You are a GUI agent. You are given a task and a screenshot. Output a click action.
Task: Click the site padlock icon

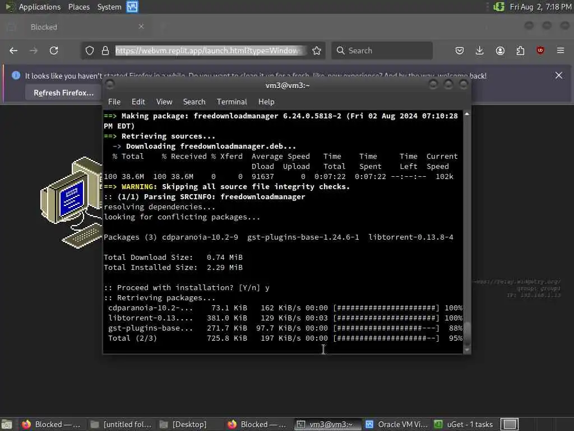pos(105,51)
